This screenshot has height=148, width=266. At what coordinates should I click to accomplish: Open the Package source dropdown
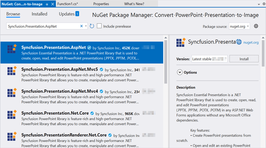coord(239,27)
